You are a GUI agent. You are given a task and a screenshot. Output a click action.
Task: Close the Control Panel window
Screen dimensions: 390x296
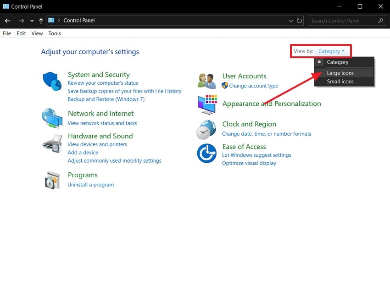pos(380,6)
